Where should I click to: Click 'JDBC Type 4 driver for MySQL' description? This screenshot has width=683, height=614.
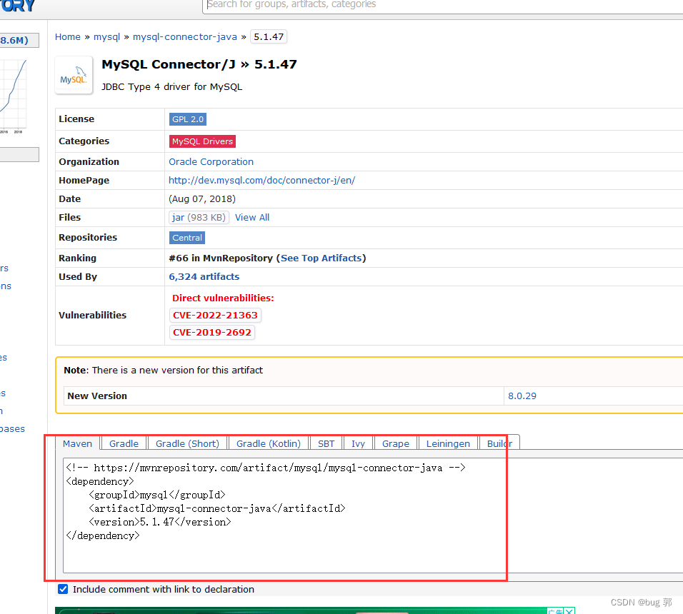171,87
